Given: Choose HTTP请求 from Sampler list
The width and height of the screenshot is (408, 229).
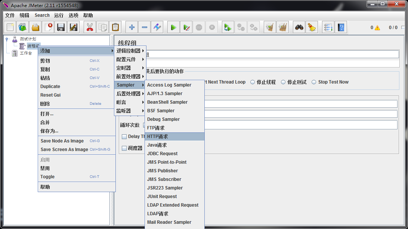Looking at the screenshot, I should pos(174,137).
